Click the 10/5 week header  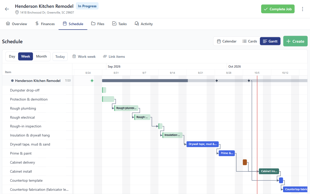pyautogui.click(x=257, y=73)
